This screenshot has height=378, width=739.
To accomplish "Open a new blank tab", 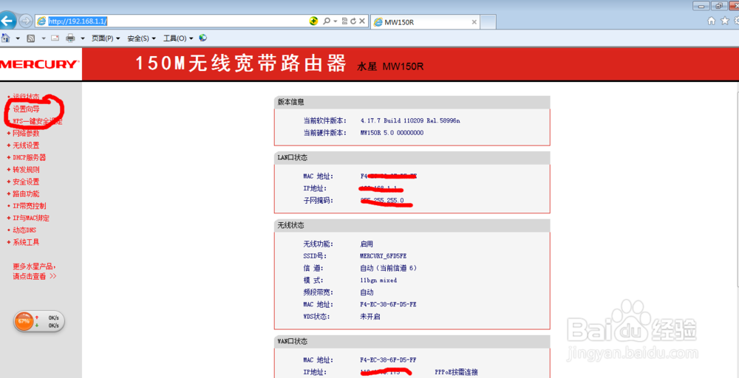I will [488, 22].
